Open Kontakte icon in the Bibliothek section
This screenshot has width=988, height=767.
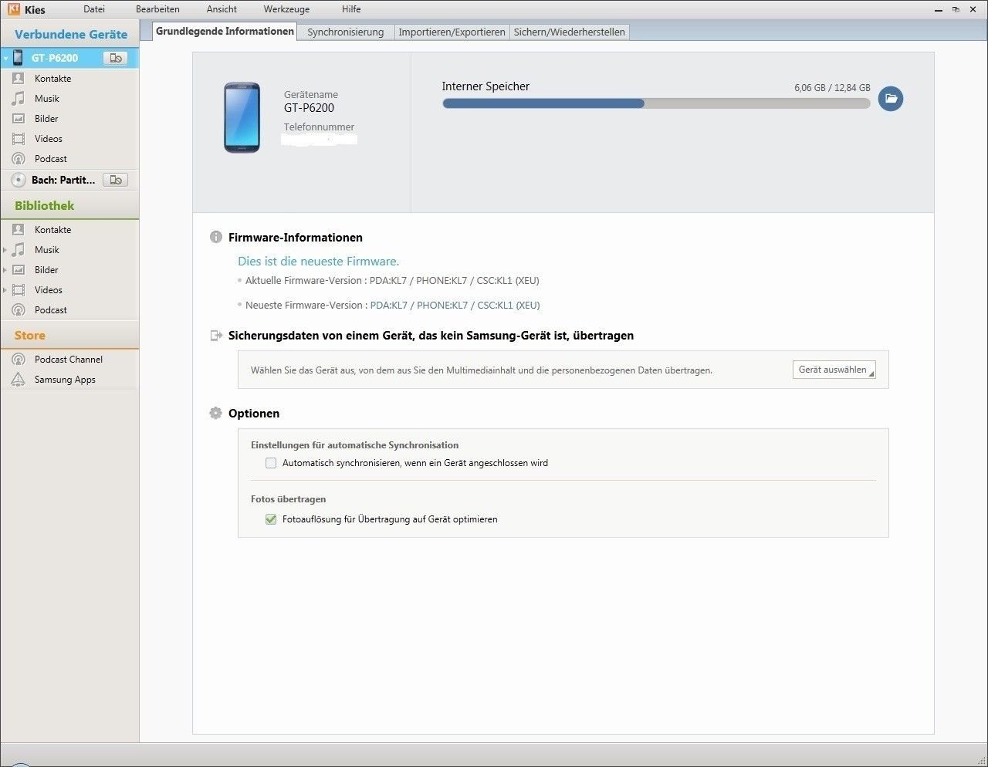pyautogui.click(x=19, y=229)
